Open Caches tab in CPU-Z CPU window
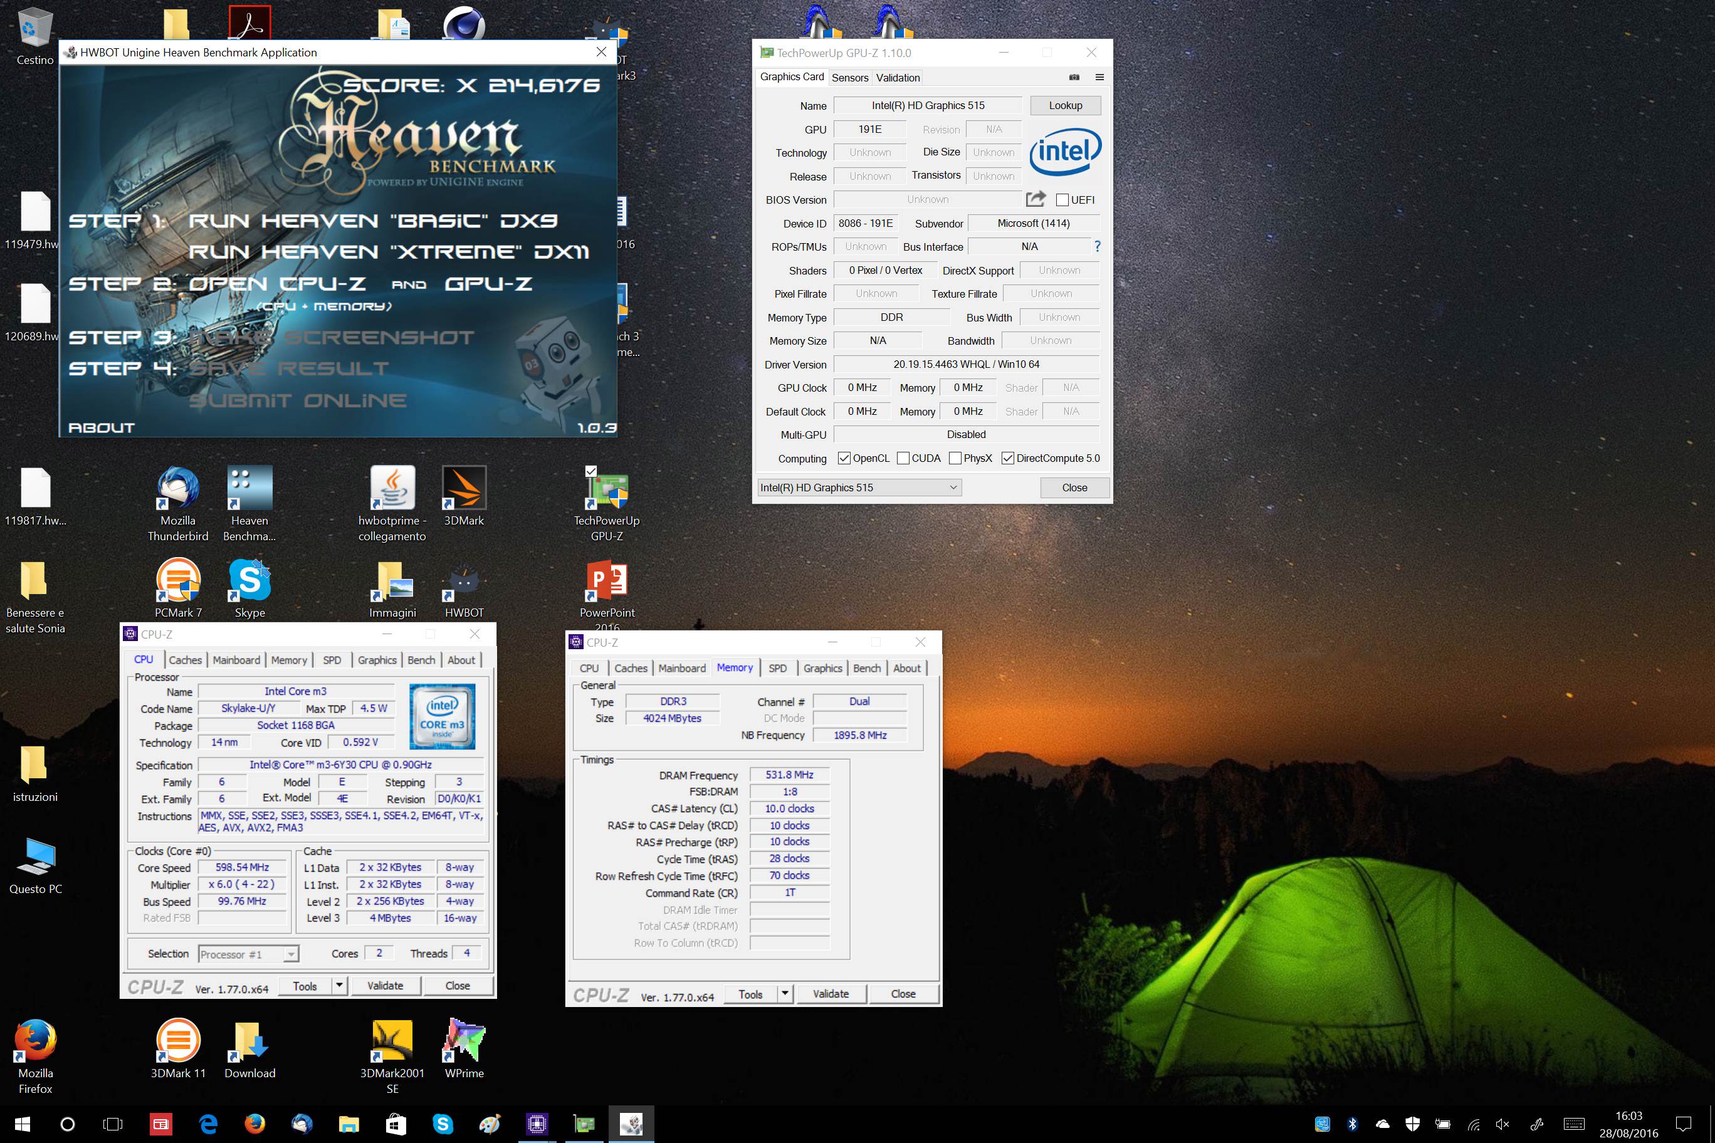The image size is (1715, 1143). (x=185, y=660)
